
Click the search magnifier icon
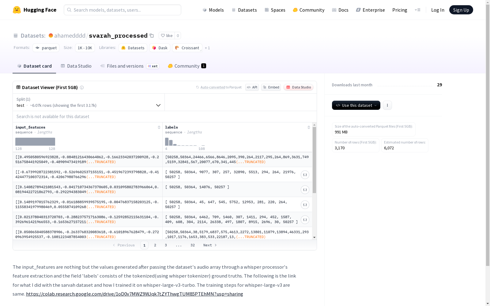click(x=69, y=10)
